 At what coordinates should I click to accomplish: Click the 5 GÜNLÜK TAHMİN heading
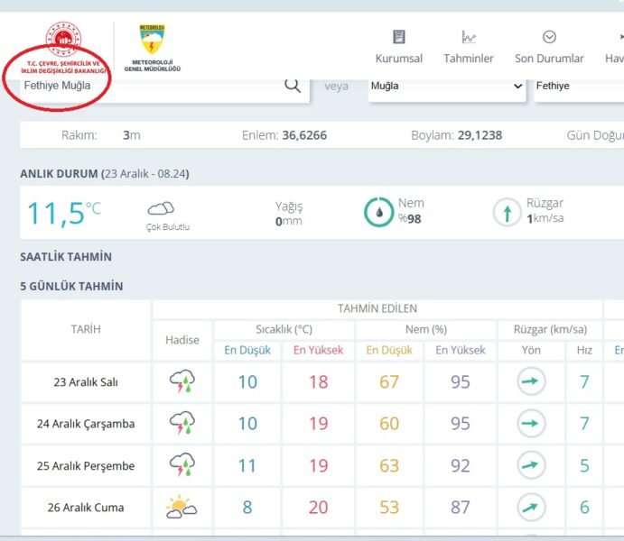pos(71,287)
